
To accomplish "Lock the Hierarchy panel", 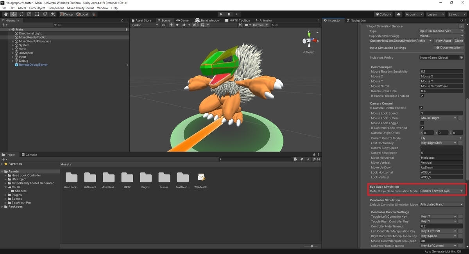I will [122, 20].
